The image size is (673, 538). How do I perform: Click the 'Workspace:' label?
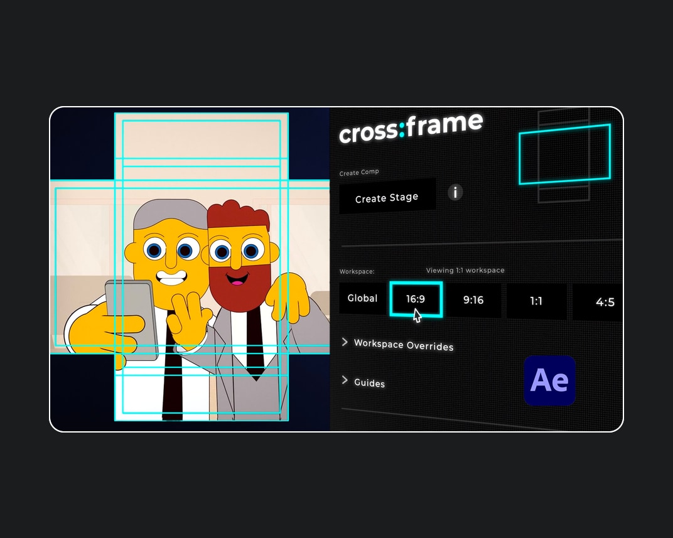(x=357, y=272)
